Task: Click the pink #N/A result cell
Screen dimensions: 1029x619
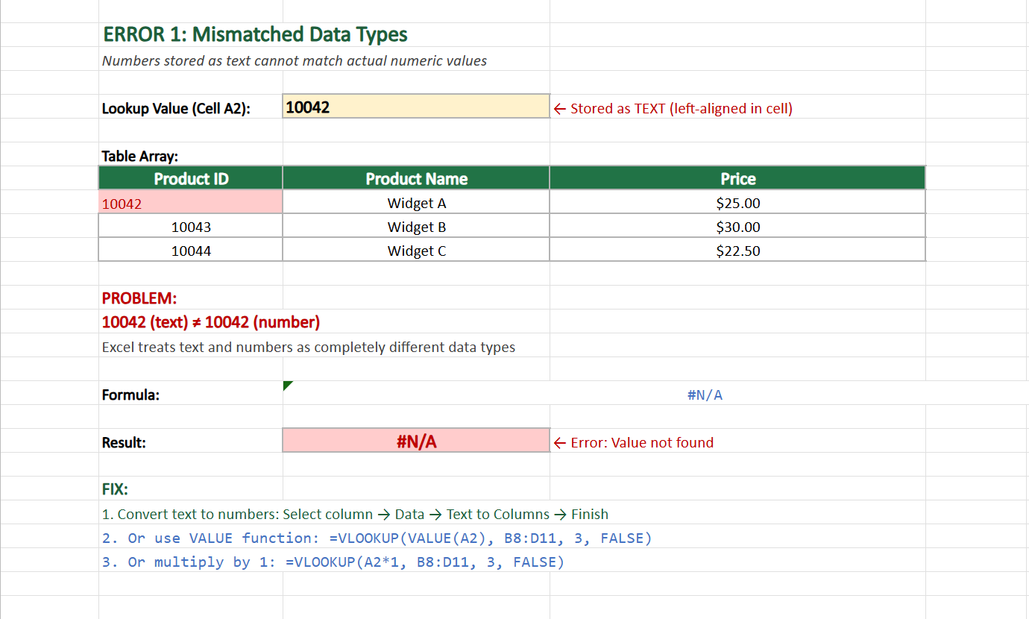Action: [416, 441]
